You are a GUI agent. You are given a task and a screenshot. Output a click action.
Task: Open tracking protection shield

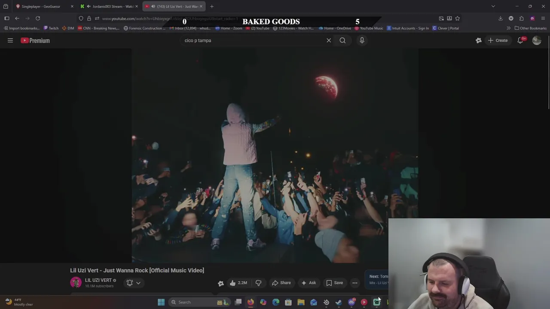81,18
